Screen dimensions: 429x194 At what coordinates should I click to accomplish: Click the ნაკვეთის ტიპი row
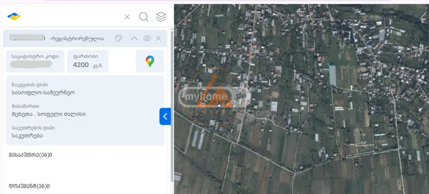pos(85,88)
